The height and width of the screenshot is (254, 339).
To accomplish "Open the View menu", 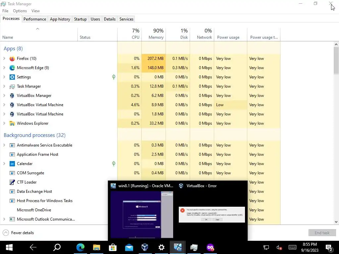I will pos(35,11).
